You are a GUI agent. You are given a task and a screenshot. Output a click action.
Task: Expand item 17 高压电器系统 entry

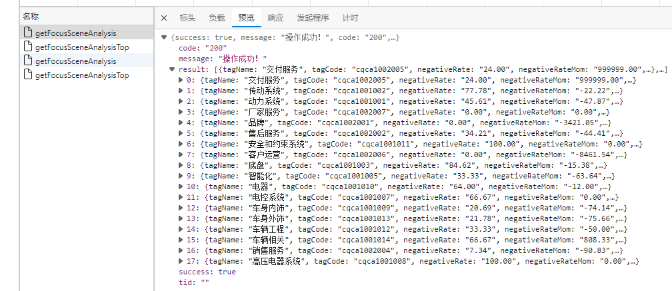coord(181,261)
